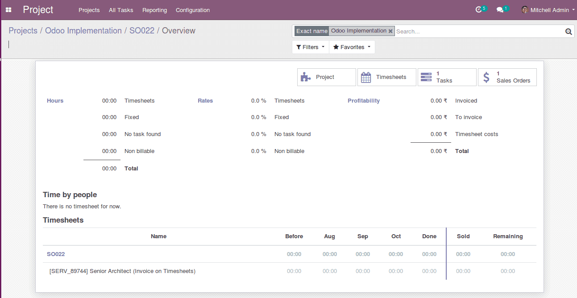
Task: Go to SO022 breadcrumb link
Action: 142,31
